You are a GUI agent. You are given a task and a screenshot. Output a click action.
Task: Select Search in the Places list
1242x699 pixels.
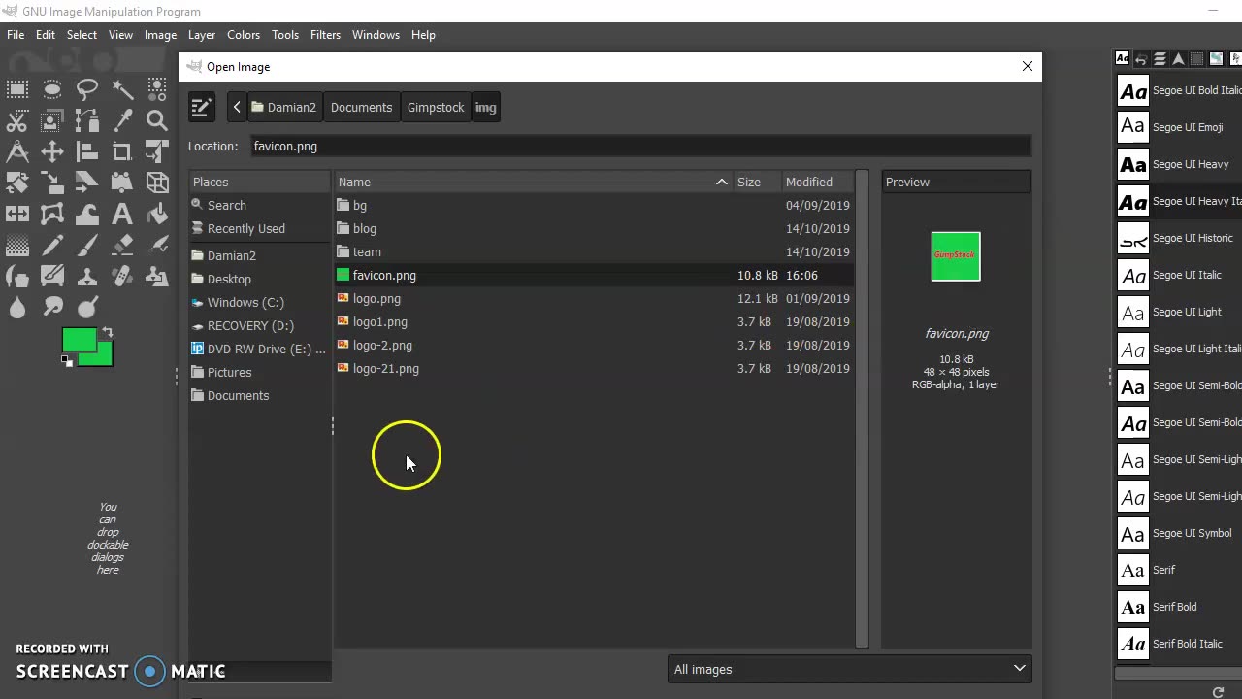coord(260,205)
